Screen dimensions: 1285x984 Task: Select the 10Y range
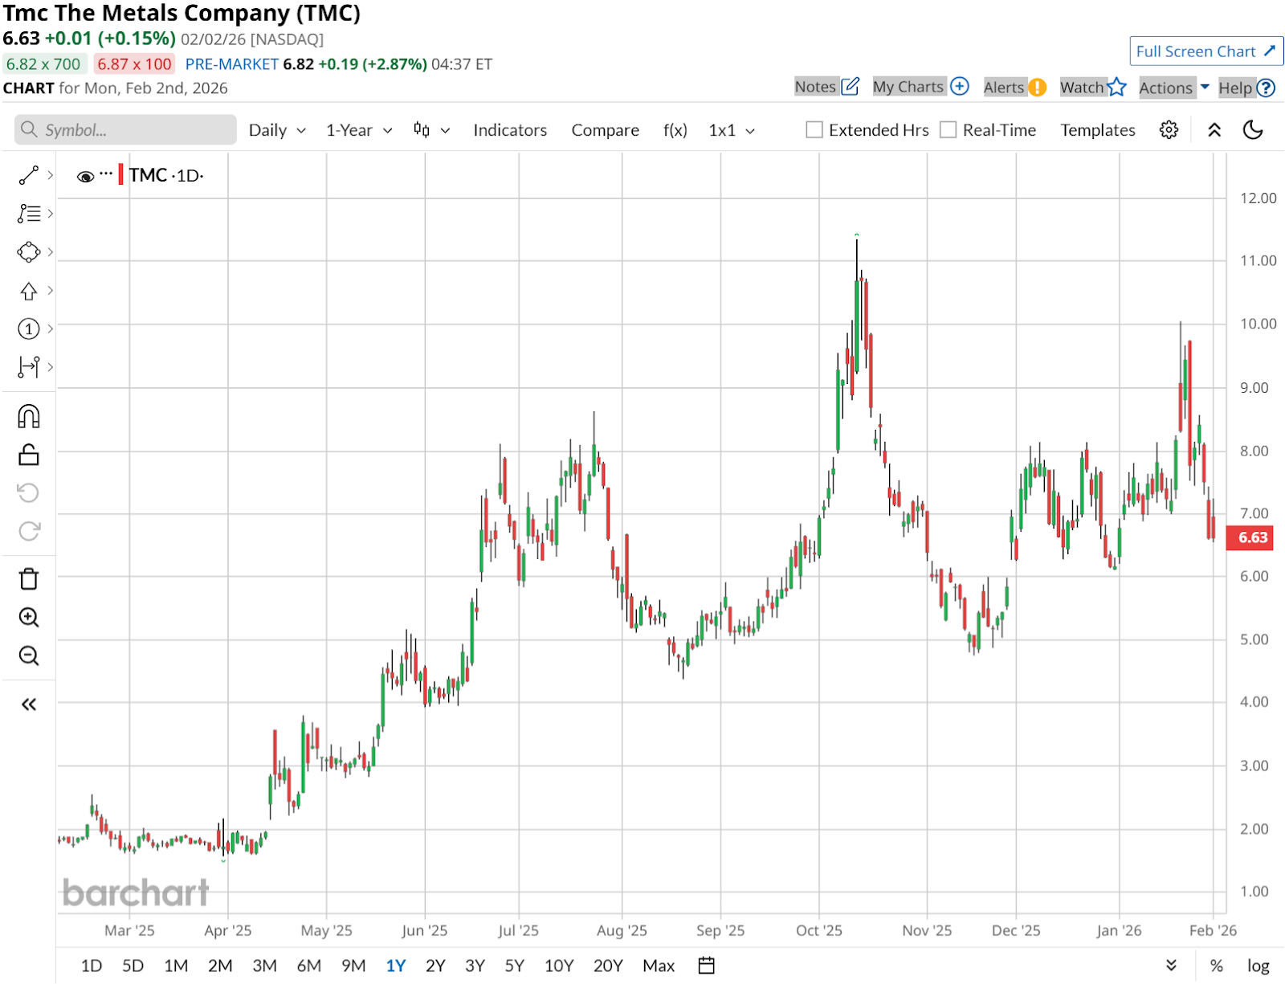click(x=559, y=966)
